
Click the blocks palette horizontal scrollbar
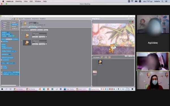click(x=9, y=85)
